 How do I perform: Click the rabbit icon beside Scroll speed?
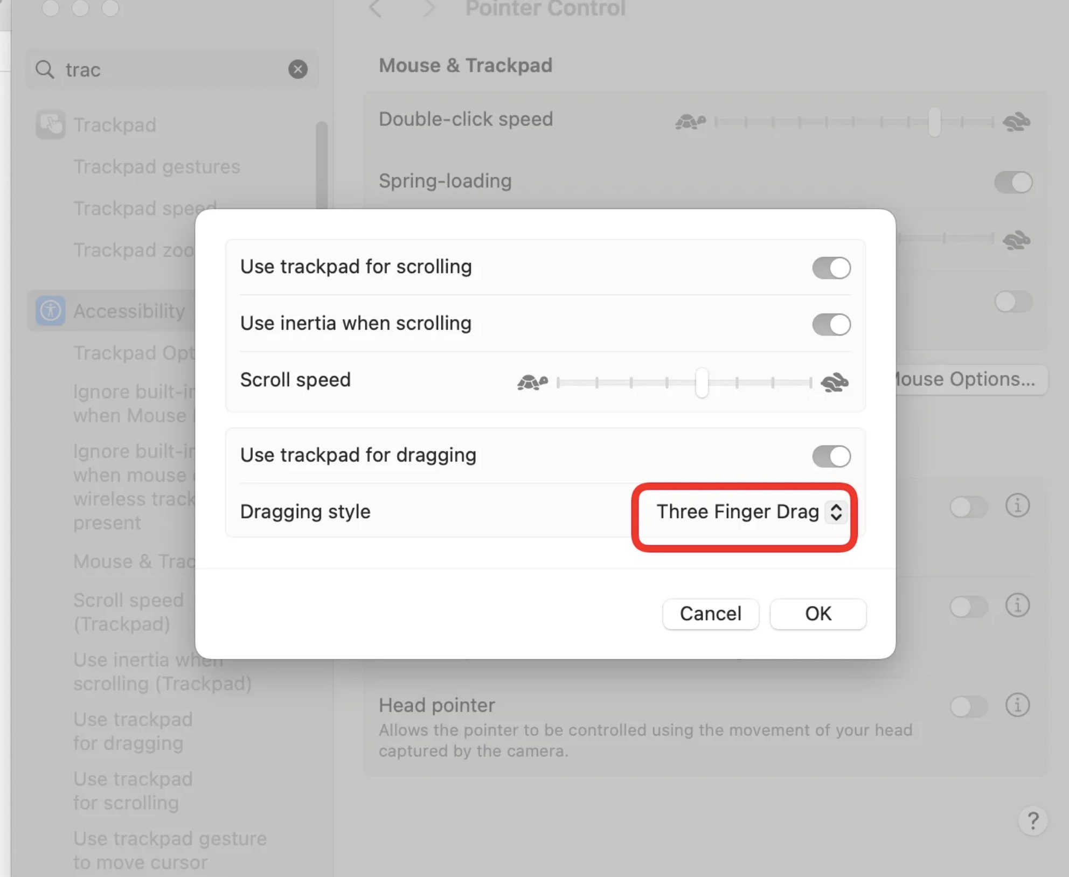[x=834, y=382]
